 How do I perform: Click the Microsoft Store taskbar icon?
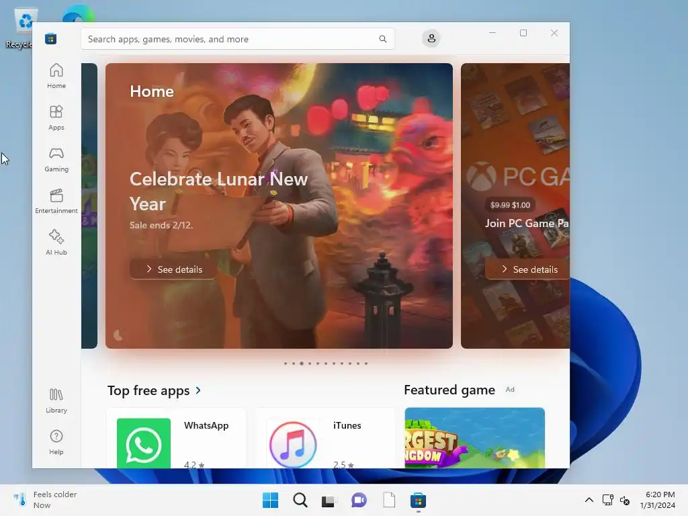[x=418, y=500]
